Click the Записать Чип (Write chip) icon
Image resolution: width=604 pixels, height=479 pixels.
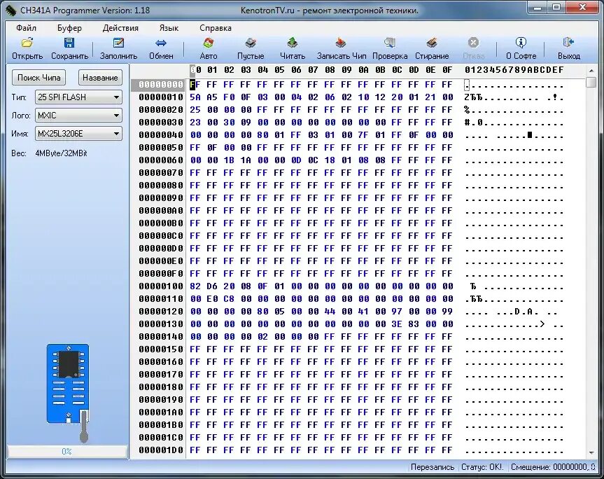tap(341, 43)
